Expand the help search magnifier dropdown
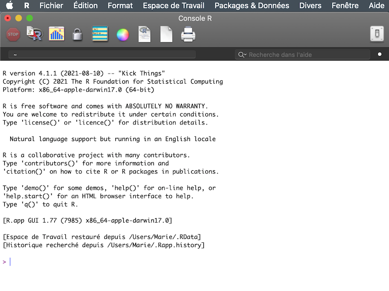389x291 pixels. coord(242,55)
